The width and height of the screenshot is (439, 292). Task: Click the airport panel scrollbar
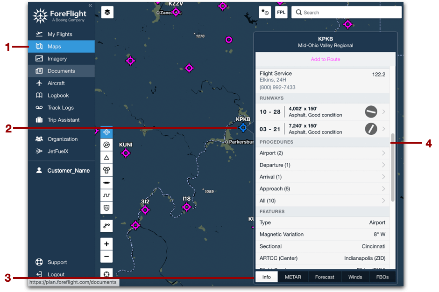point(392,167)
